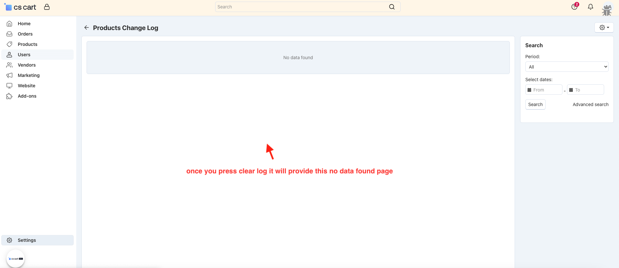Open Website in the sidebar
The width and height of the screenshot is (619, 268).
(x=37, y=86)
